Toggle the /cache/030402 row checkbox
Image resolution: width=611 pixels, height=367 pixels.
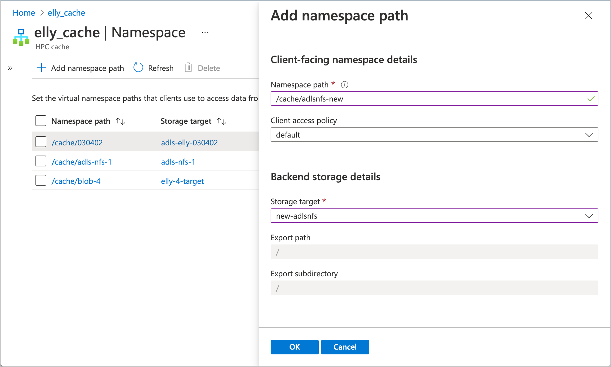pyautogui.click(x=41, y=142)
